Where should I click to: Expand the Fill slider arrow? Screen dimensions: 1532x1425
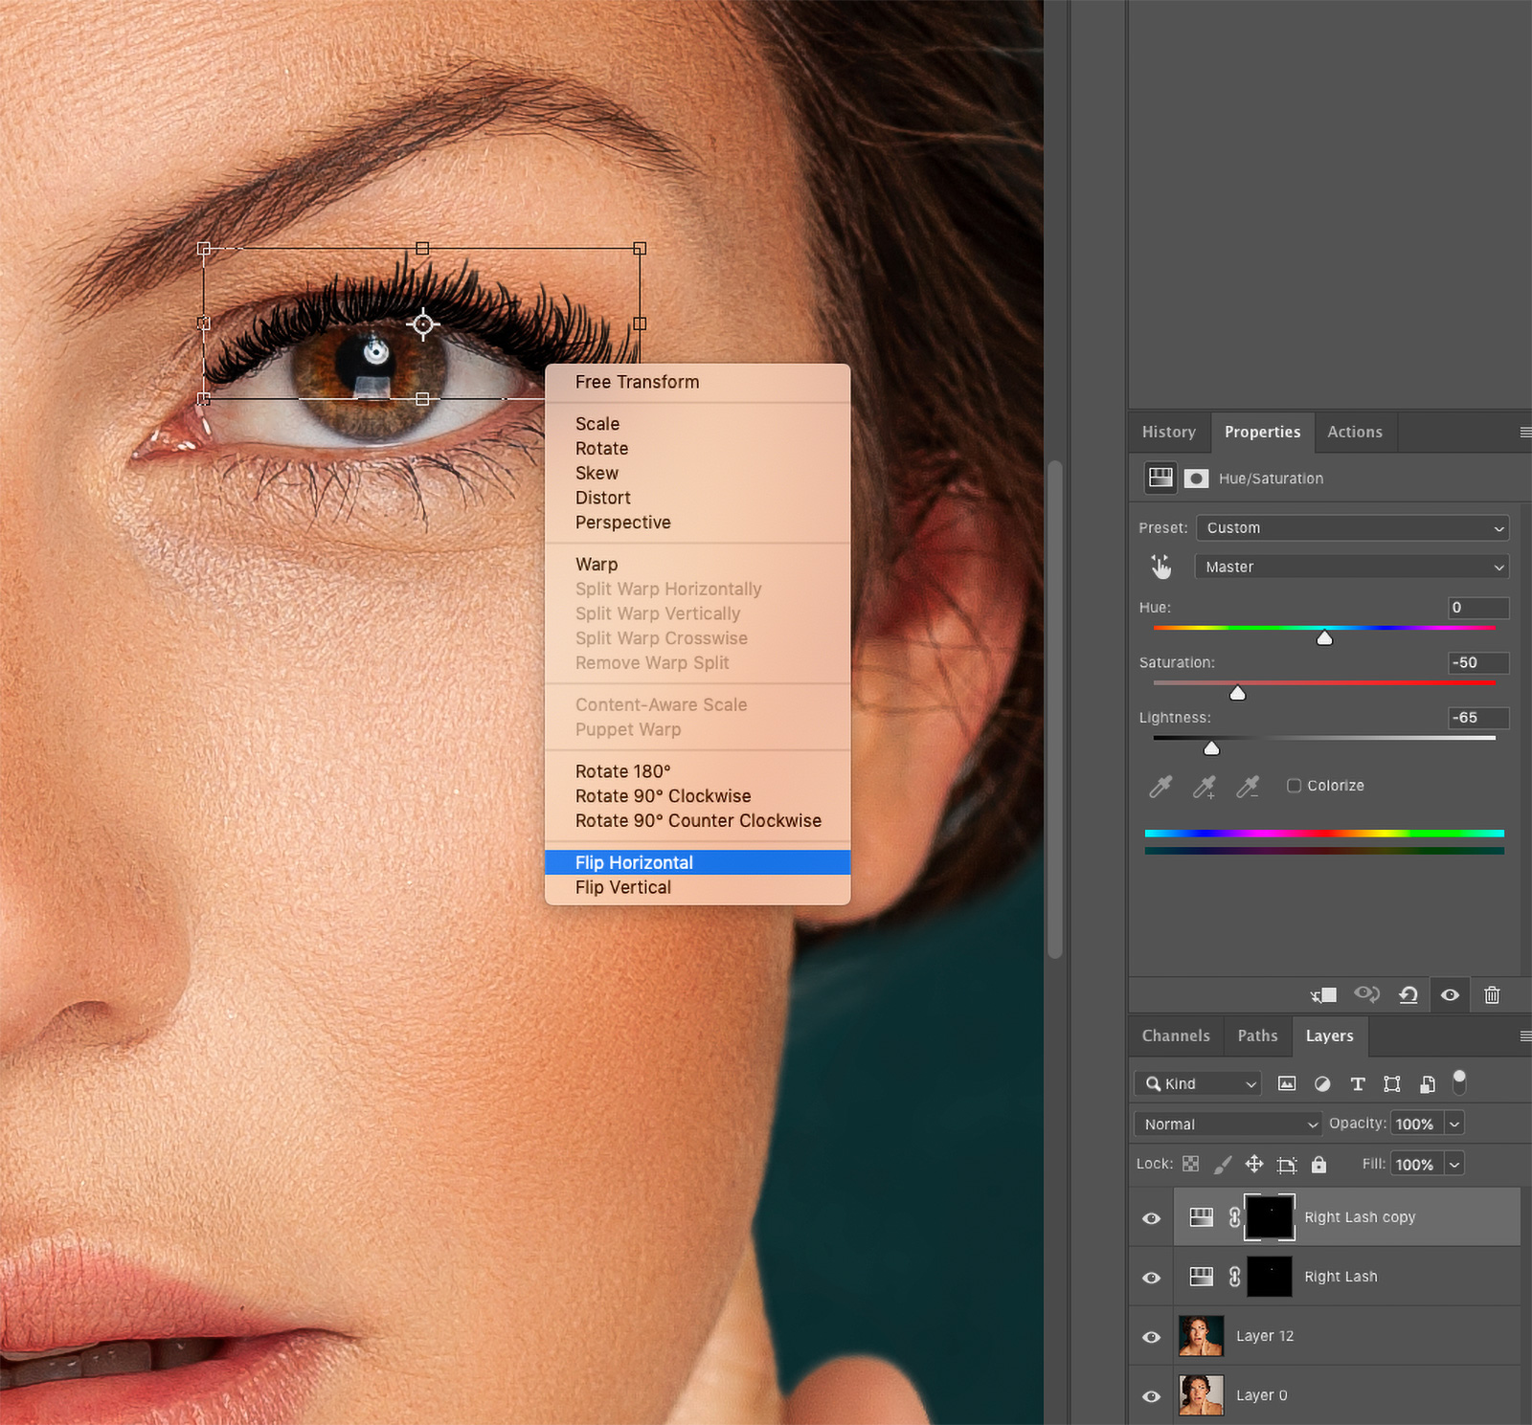(1454, 1164)
